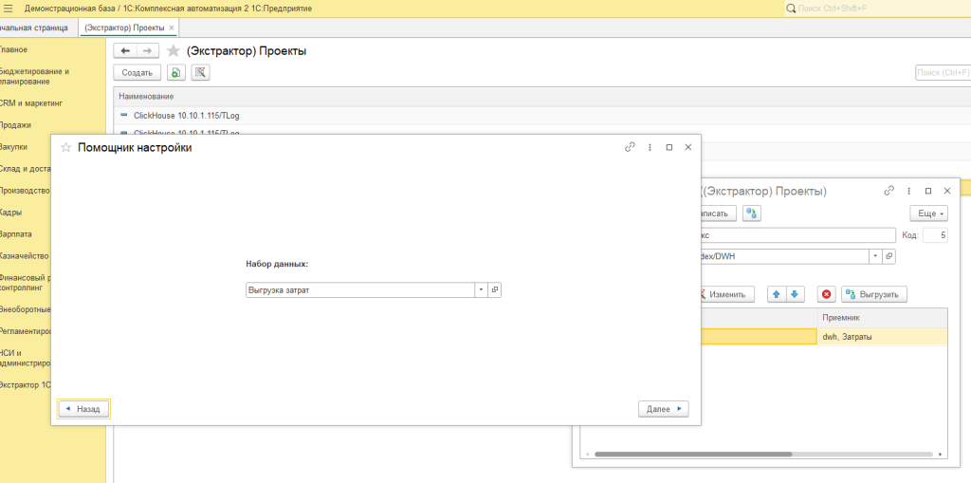Viewport: 971px width, 483px height.
Task: Click the mark-for-deletion icon in list toolbar
Action: (200, 72)
